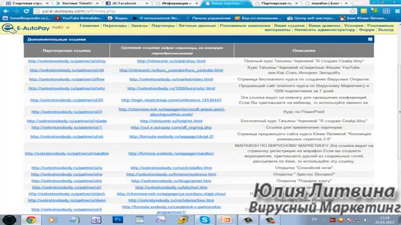
Task: Open the Ваши ссылки menu item
Action: pos(289,26)
